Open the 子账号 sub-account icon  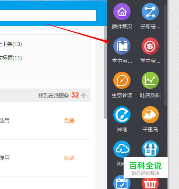click(x=150, y=12)
